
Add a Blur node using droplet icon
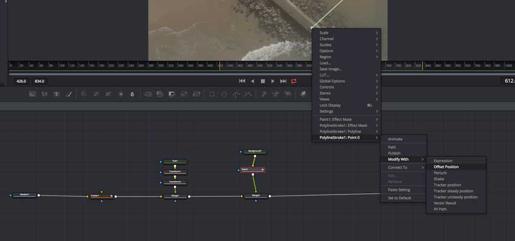(x=132, y=94)
